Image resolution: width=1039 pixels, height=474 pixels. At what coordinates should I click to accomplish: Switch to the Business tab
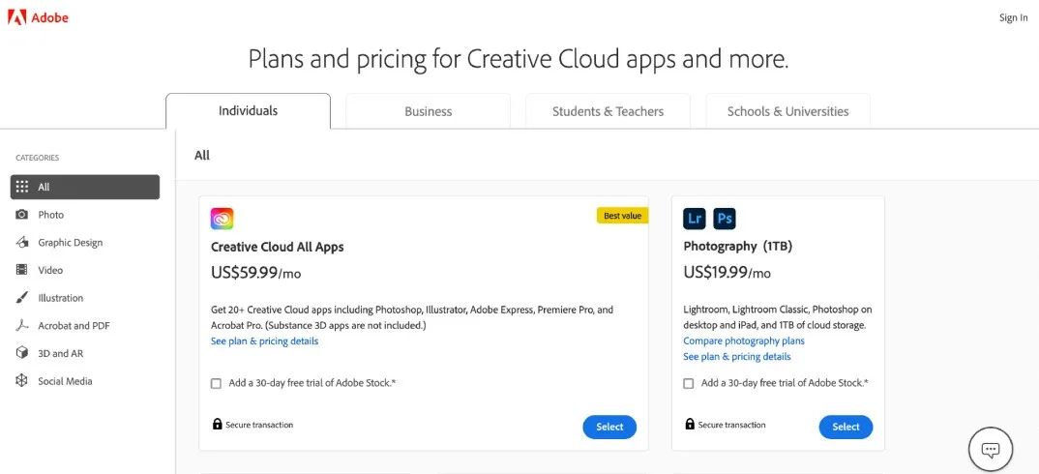point(428,111)
